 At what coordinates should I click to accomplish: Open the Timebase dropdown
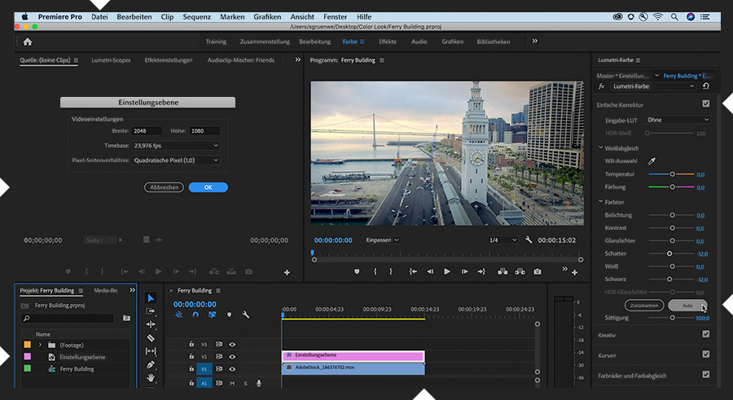tap(176, 146)
